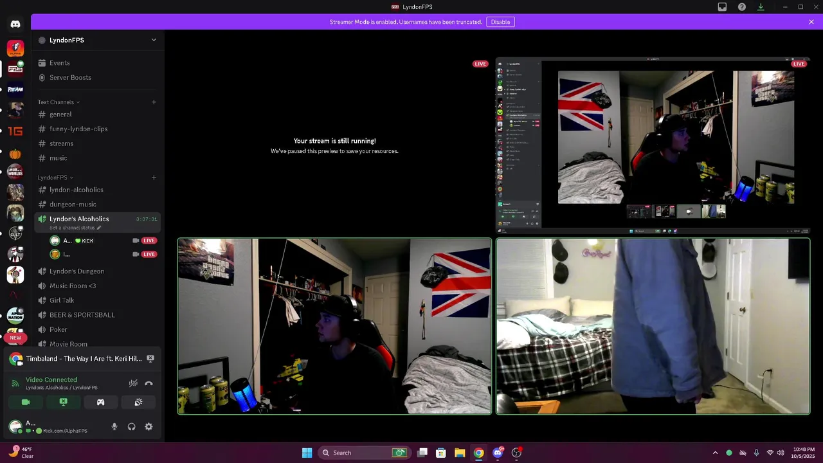The width and height of the screenshot is (823, 463).
Task: Focus the bottom-left webcam tile
Action: pyautogui.click(x=334, y=326)
